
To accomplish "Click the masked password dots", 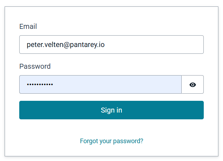I will click(x=40, y=85).
